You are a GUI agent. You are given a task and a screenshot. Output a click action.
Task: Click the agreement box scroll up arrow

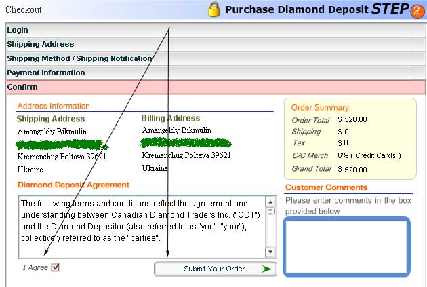270,202
